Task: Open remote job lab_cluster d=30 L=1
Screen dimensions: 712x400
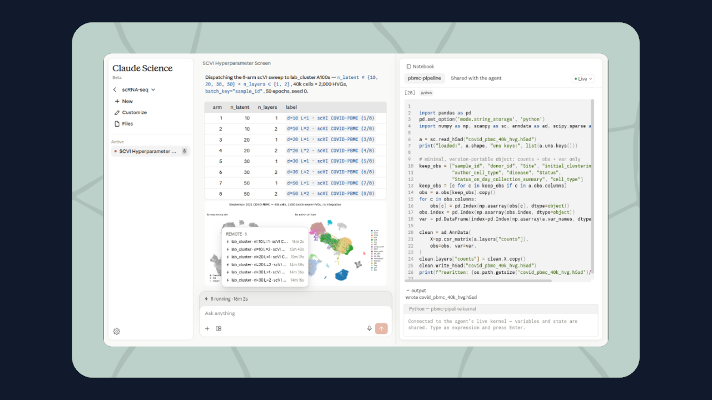Action: [x=265, y=272]
